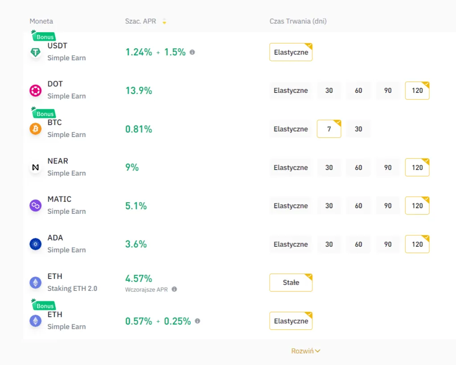Choose 90-day duration for DOT
The width and height of the screenshot is (456, 365).
[x=388, y=91]
